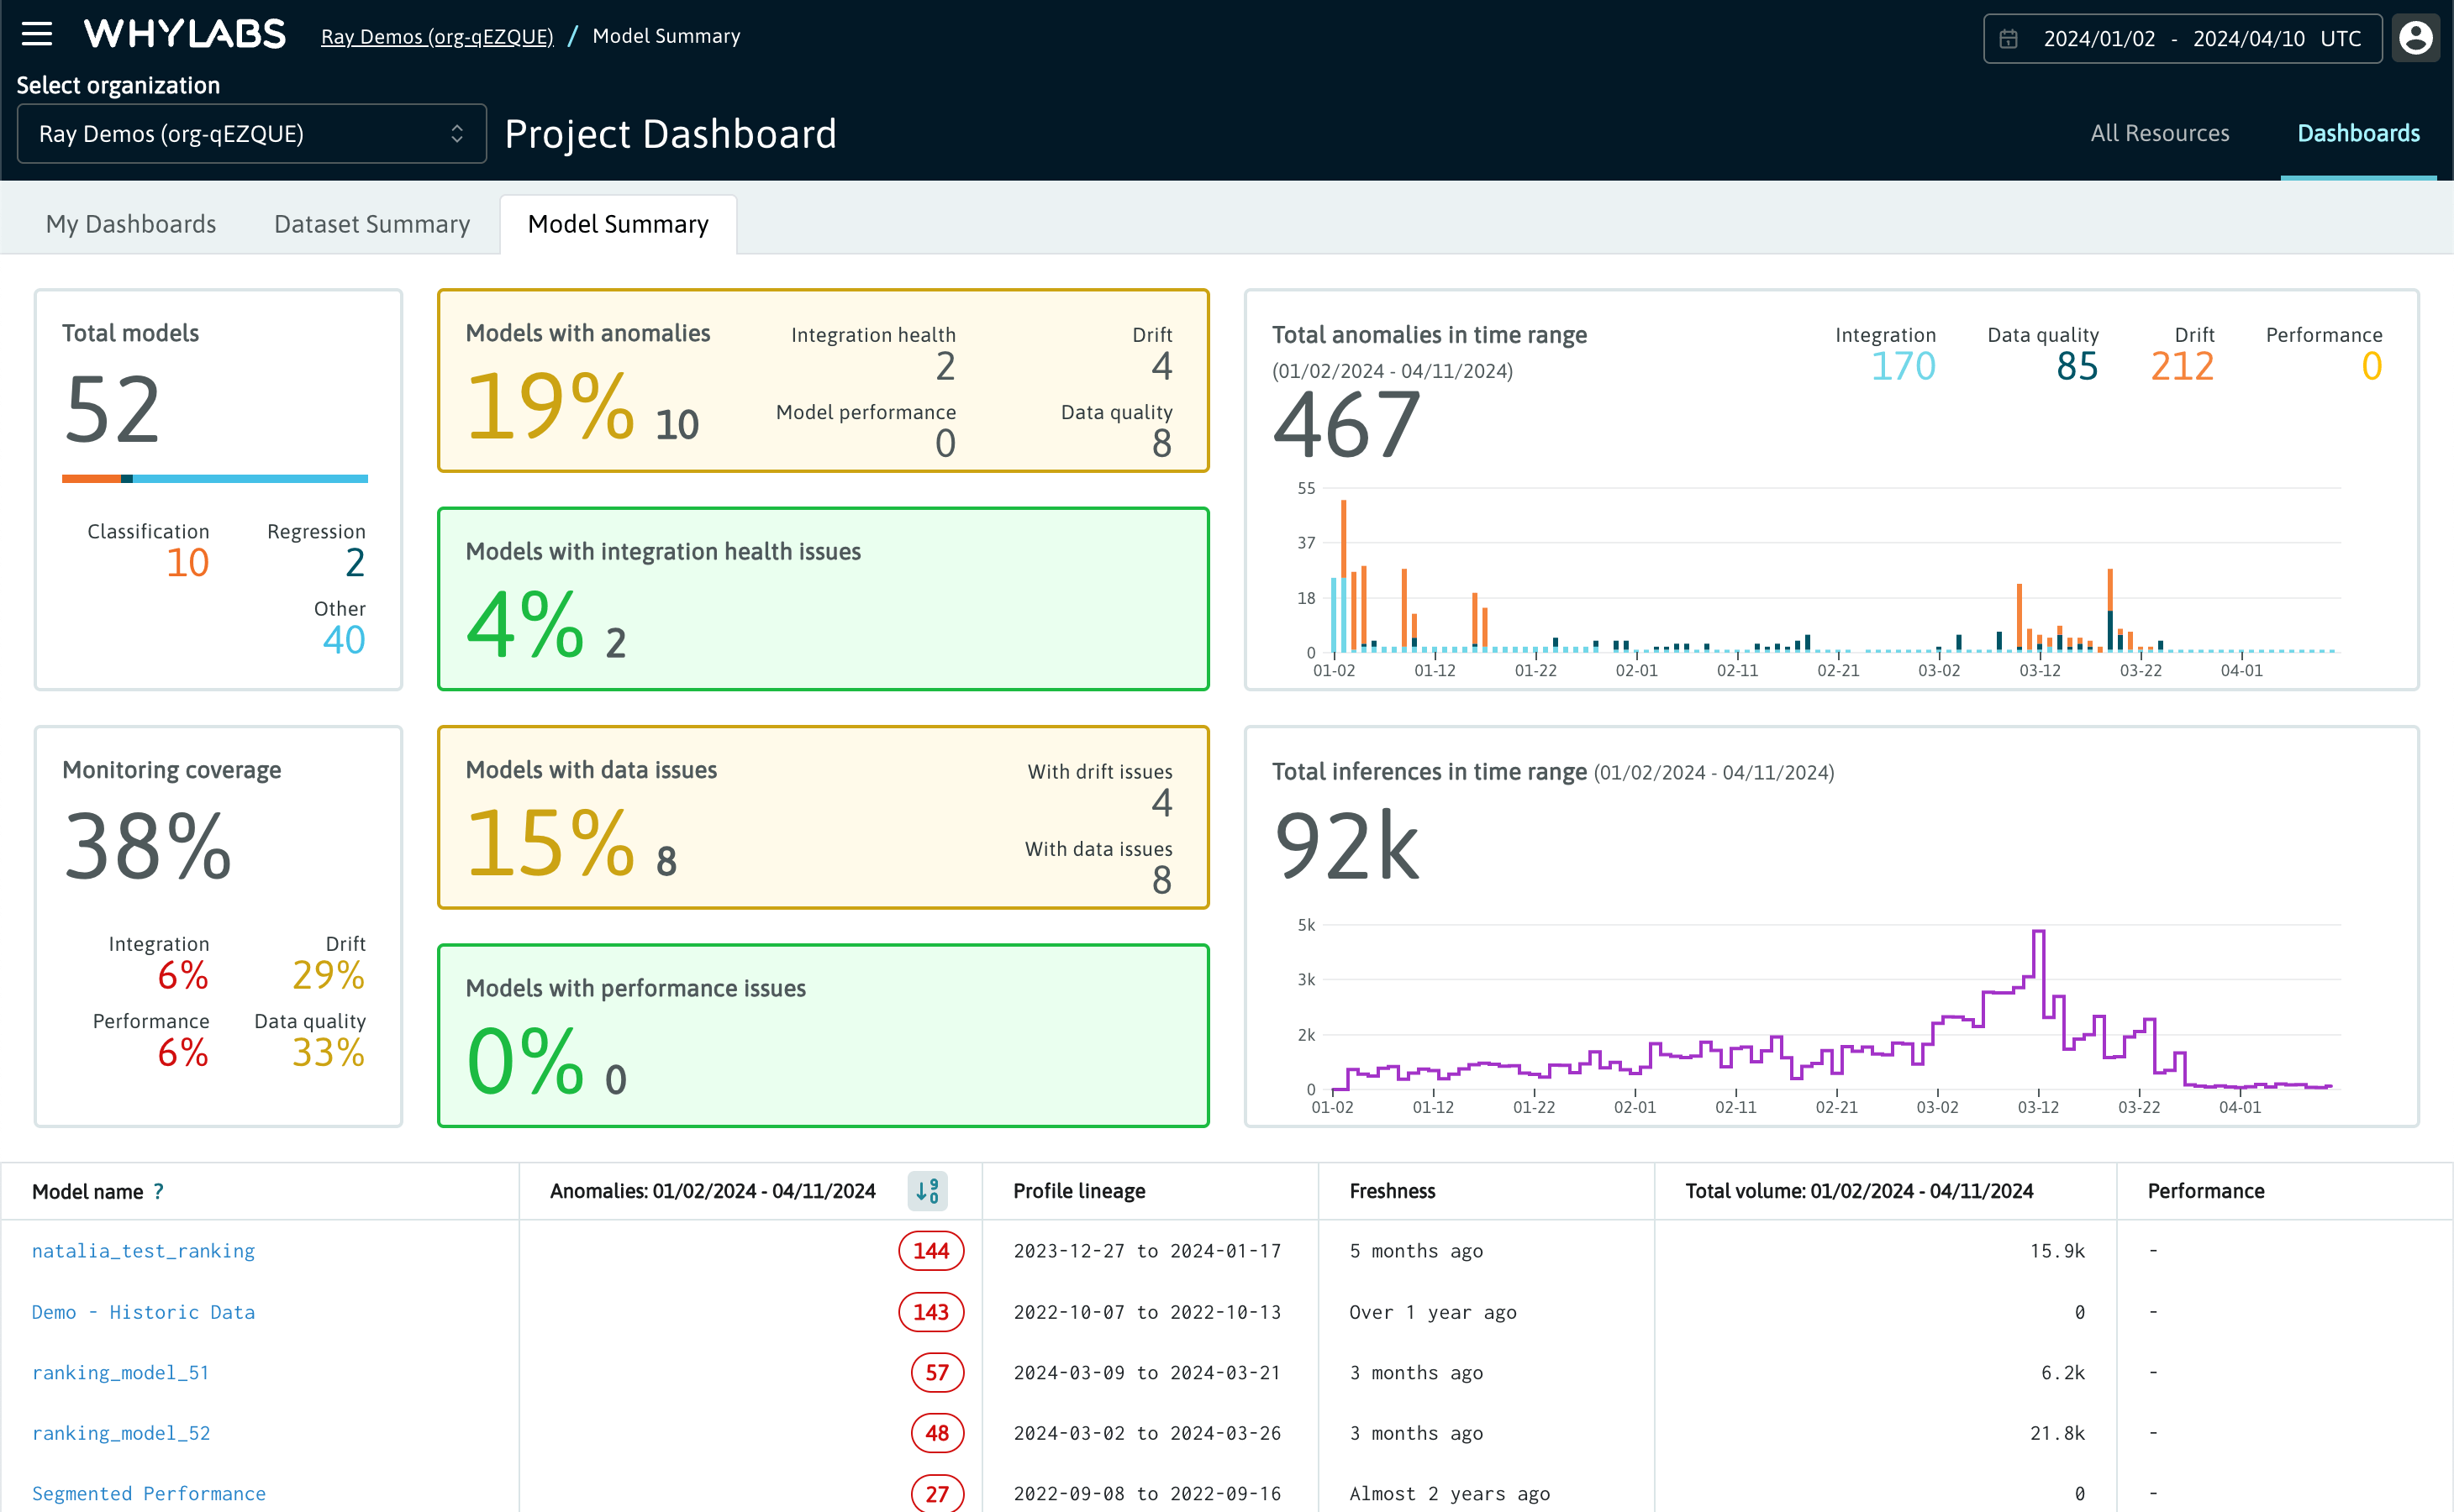Open the All Resources section

(2159, 133)
